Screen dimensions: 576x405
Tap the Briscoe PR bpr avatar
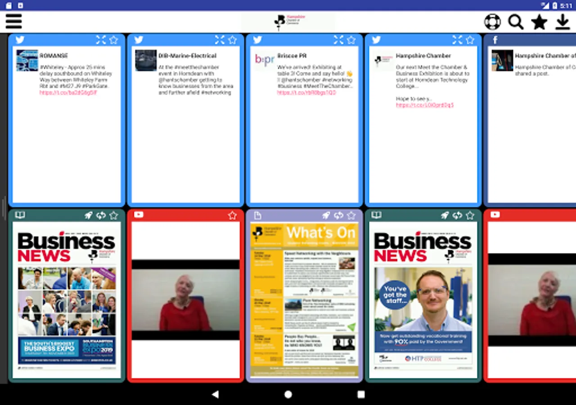265,60
